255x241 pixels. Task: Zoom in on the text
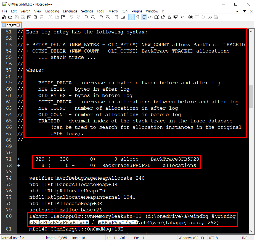(102, 17)
